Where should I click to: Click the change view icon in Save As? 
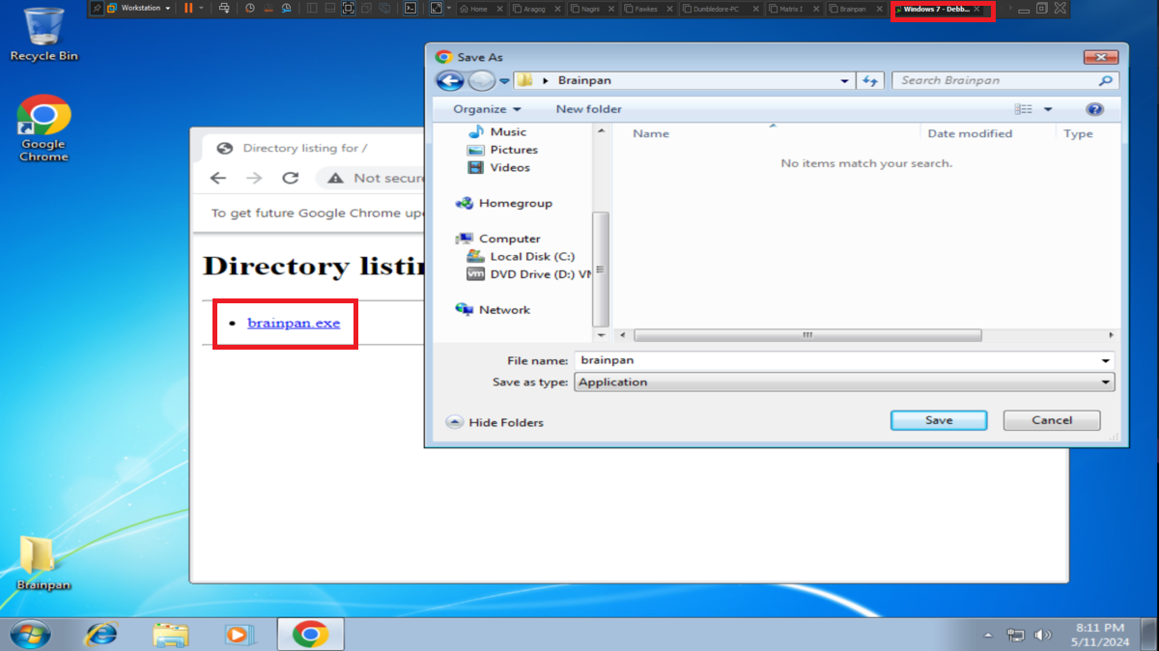pos(1024,109)
